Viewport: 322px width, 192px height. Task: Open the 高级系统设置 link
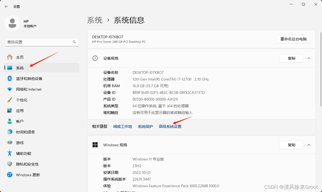tap(170, 126)
